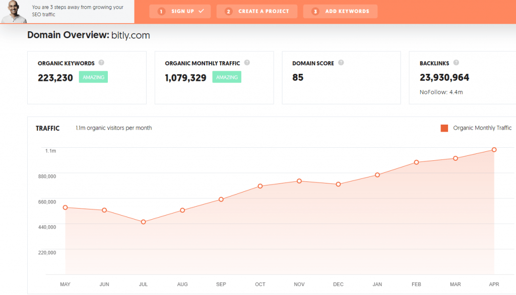Image resolution: width=516 pixels, height=295 pixels.
Task: Select the AUG data point on chart
Action: [182, 211]
